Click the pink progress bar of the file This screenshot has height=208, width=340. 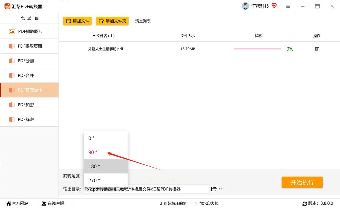click(257, 49)
